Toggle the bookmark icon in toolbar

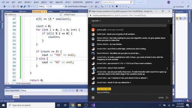(117, 7)
